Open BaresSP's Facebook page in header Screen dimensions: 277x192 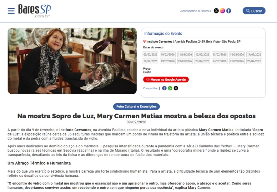click(229, 11)
